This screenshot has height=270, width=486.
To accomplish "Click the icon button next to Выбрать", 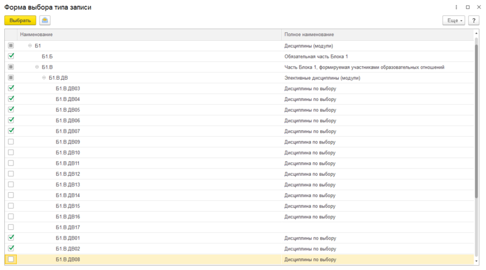I will (x=45, y=20).
